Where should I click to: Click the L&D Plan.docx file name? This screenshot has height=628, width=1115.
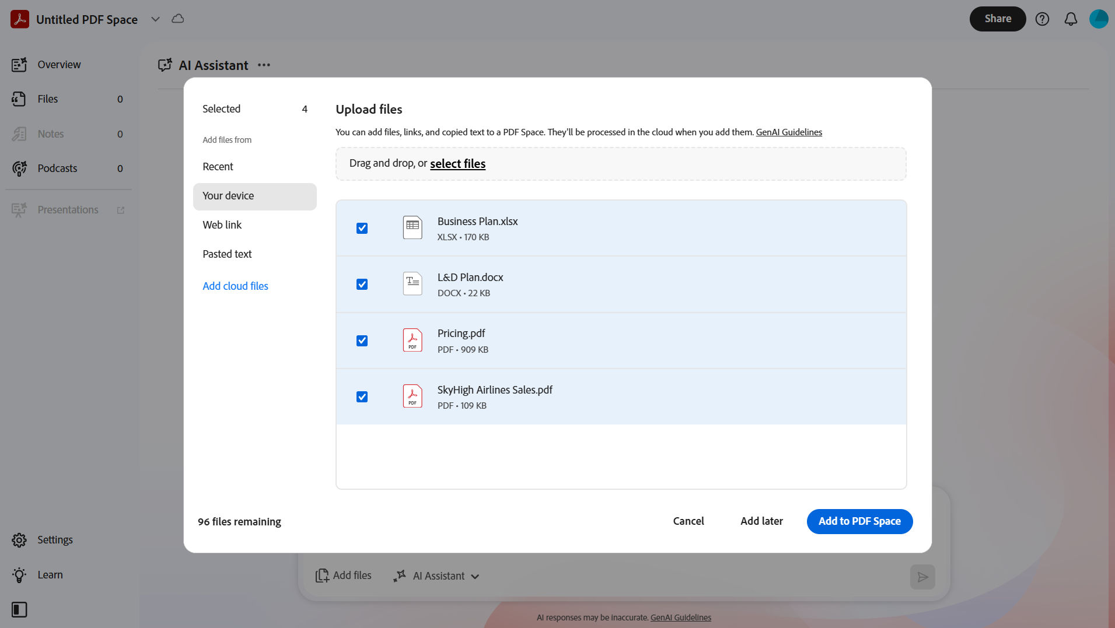tap(470, 278)
